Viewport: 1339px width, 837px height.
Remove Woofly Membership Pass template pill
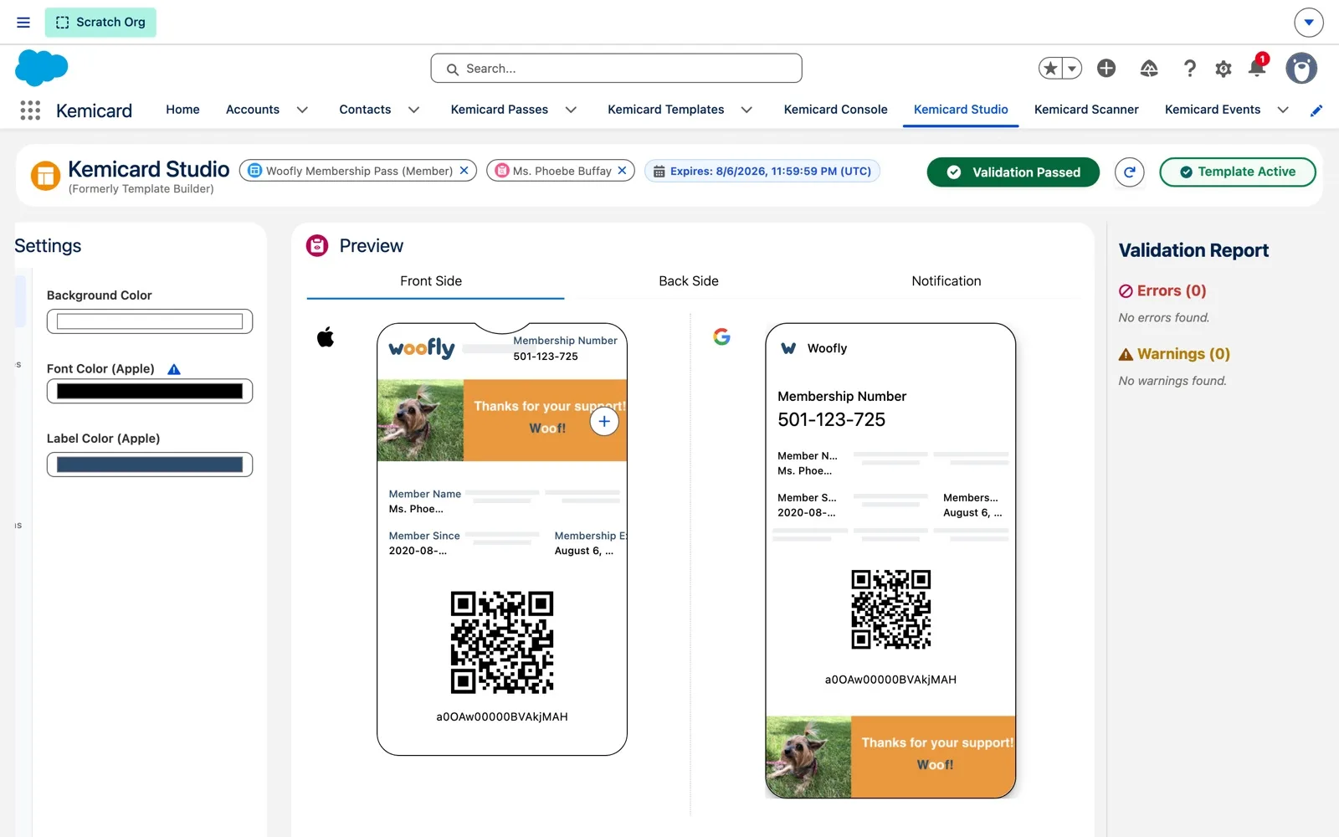464,170
